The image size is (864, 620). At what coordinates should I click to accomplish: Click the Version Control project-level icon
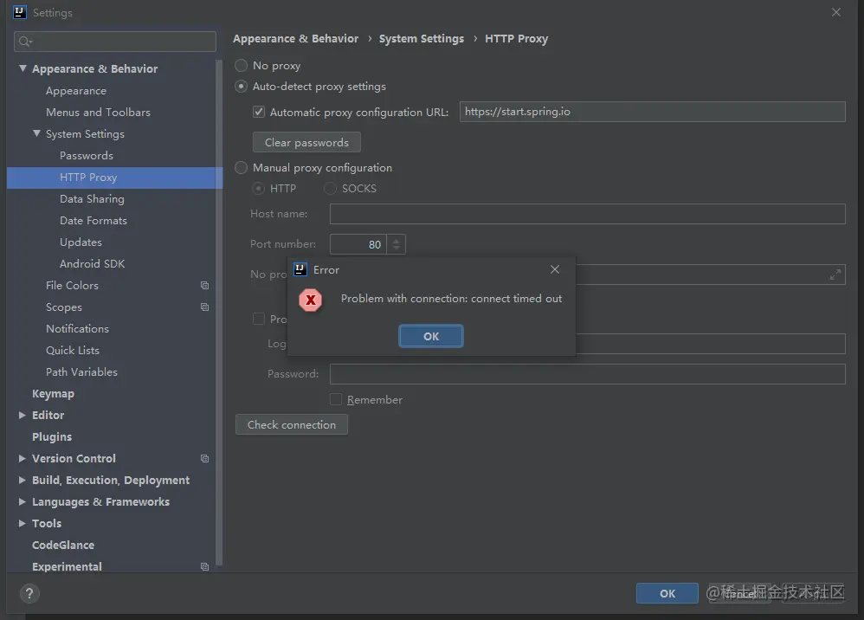tap(205, 459)
